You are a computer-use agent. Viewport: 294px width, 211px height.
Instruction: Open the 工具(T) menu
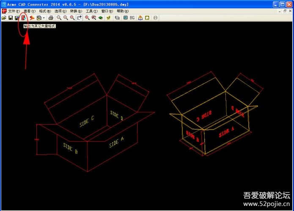(92, 11)
